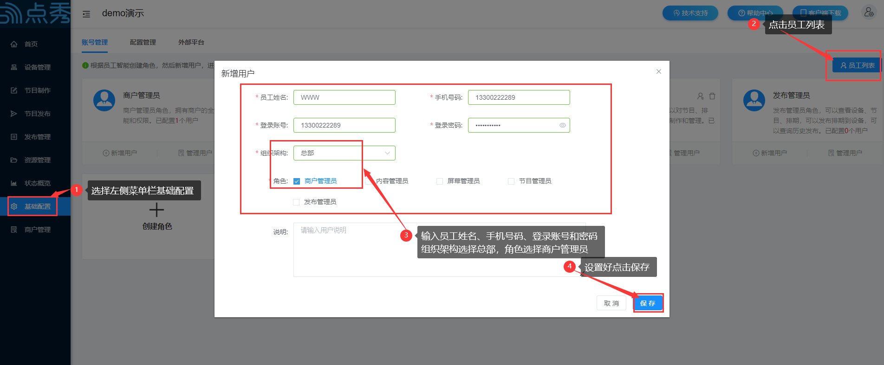This screenshot has width=884, height=365.
Task: Click the 保存 button
Action: coord(648,303)
